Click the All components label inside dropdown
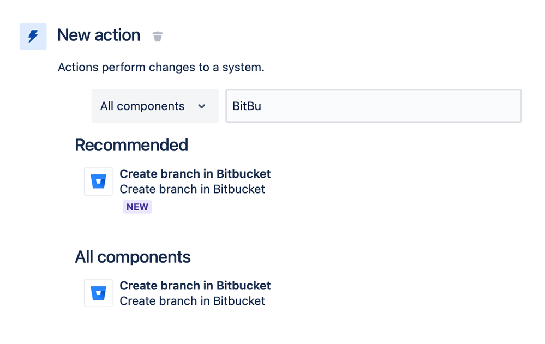The image size is (545, 344). tap(142, 106)
